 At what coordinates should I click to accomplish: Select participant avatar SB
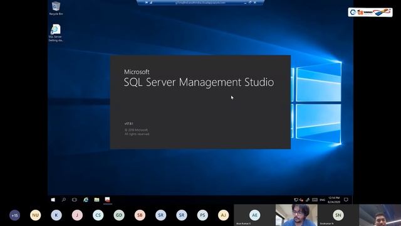click(x=140, y=215)
